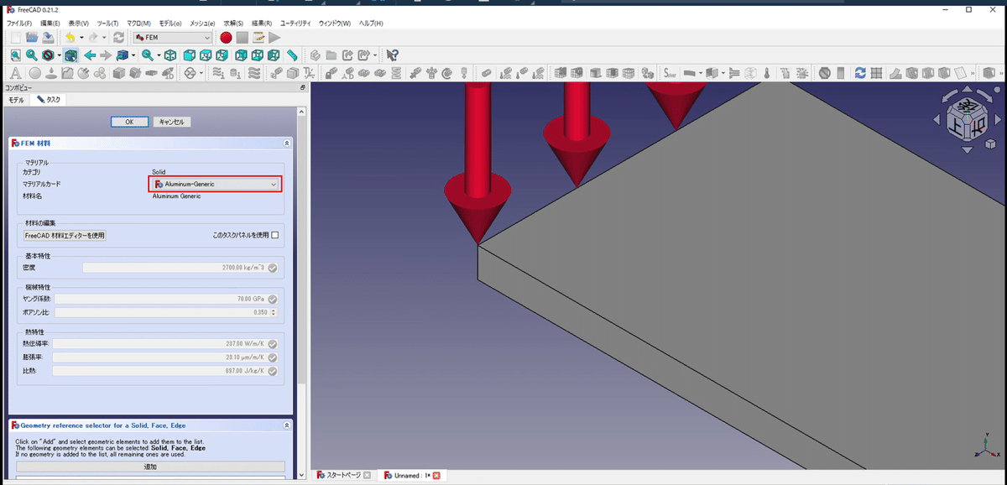Click the Solver icon in the FEM toolbar
1007x485 pixels.
[670, 73]
